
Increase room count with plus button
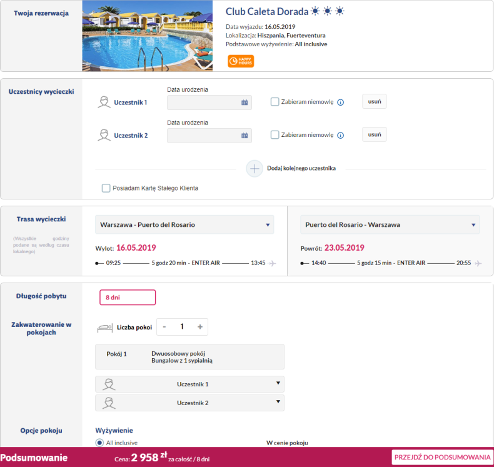[x=200, y=327]
